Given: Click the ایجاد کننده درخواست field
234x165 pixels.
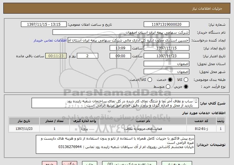Looking at the screenshot, I should tap(129, 40).
